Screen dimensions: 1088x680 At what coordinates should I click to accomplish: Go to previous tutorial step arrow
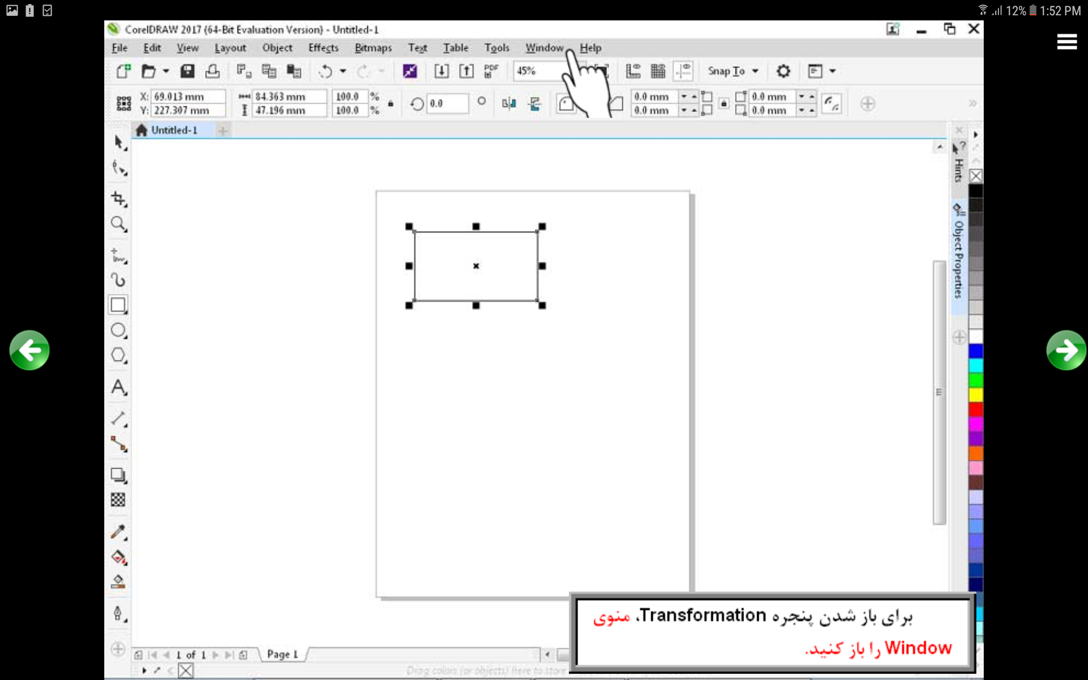pos(29,350)
